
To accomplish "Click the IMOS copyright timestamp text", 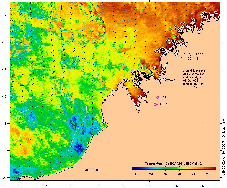I will [x=223, y=148].
